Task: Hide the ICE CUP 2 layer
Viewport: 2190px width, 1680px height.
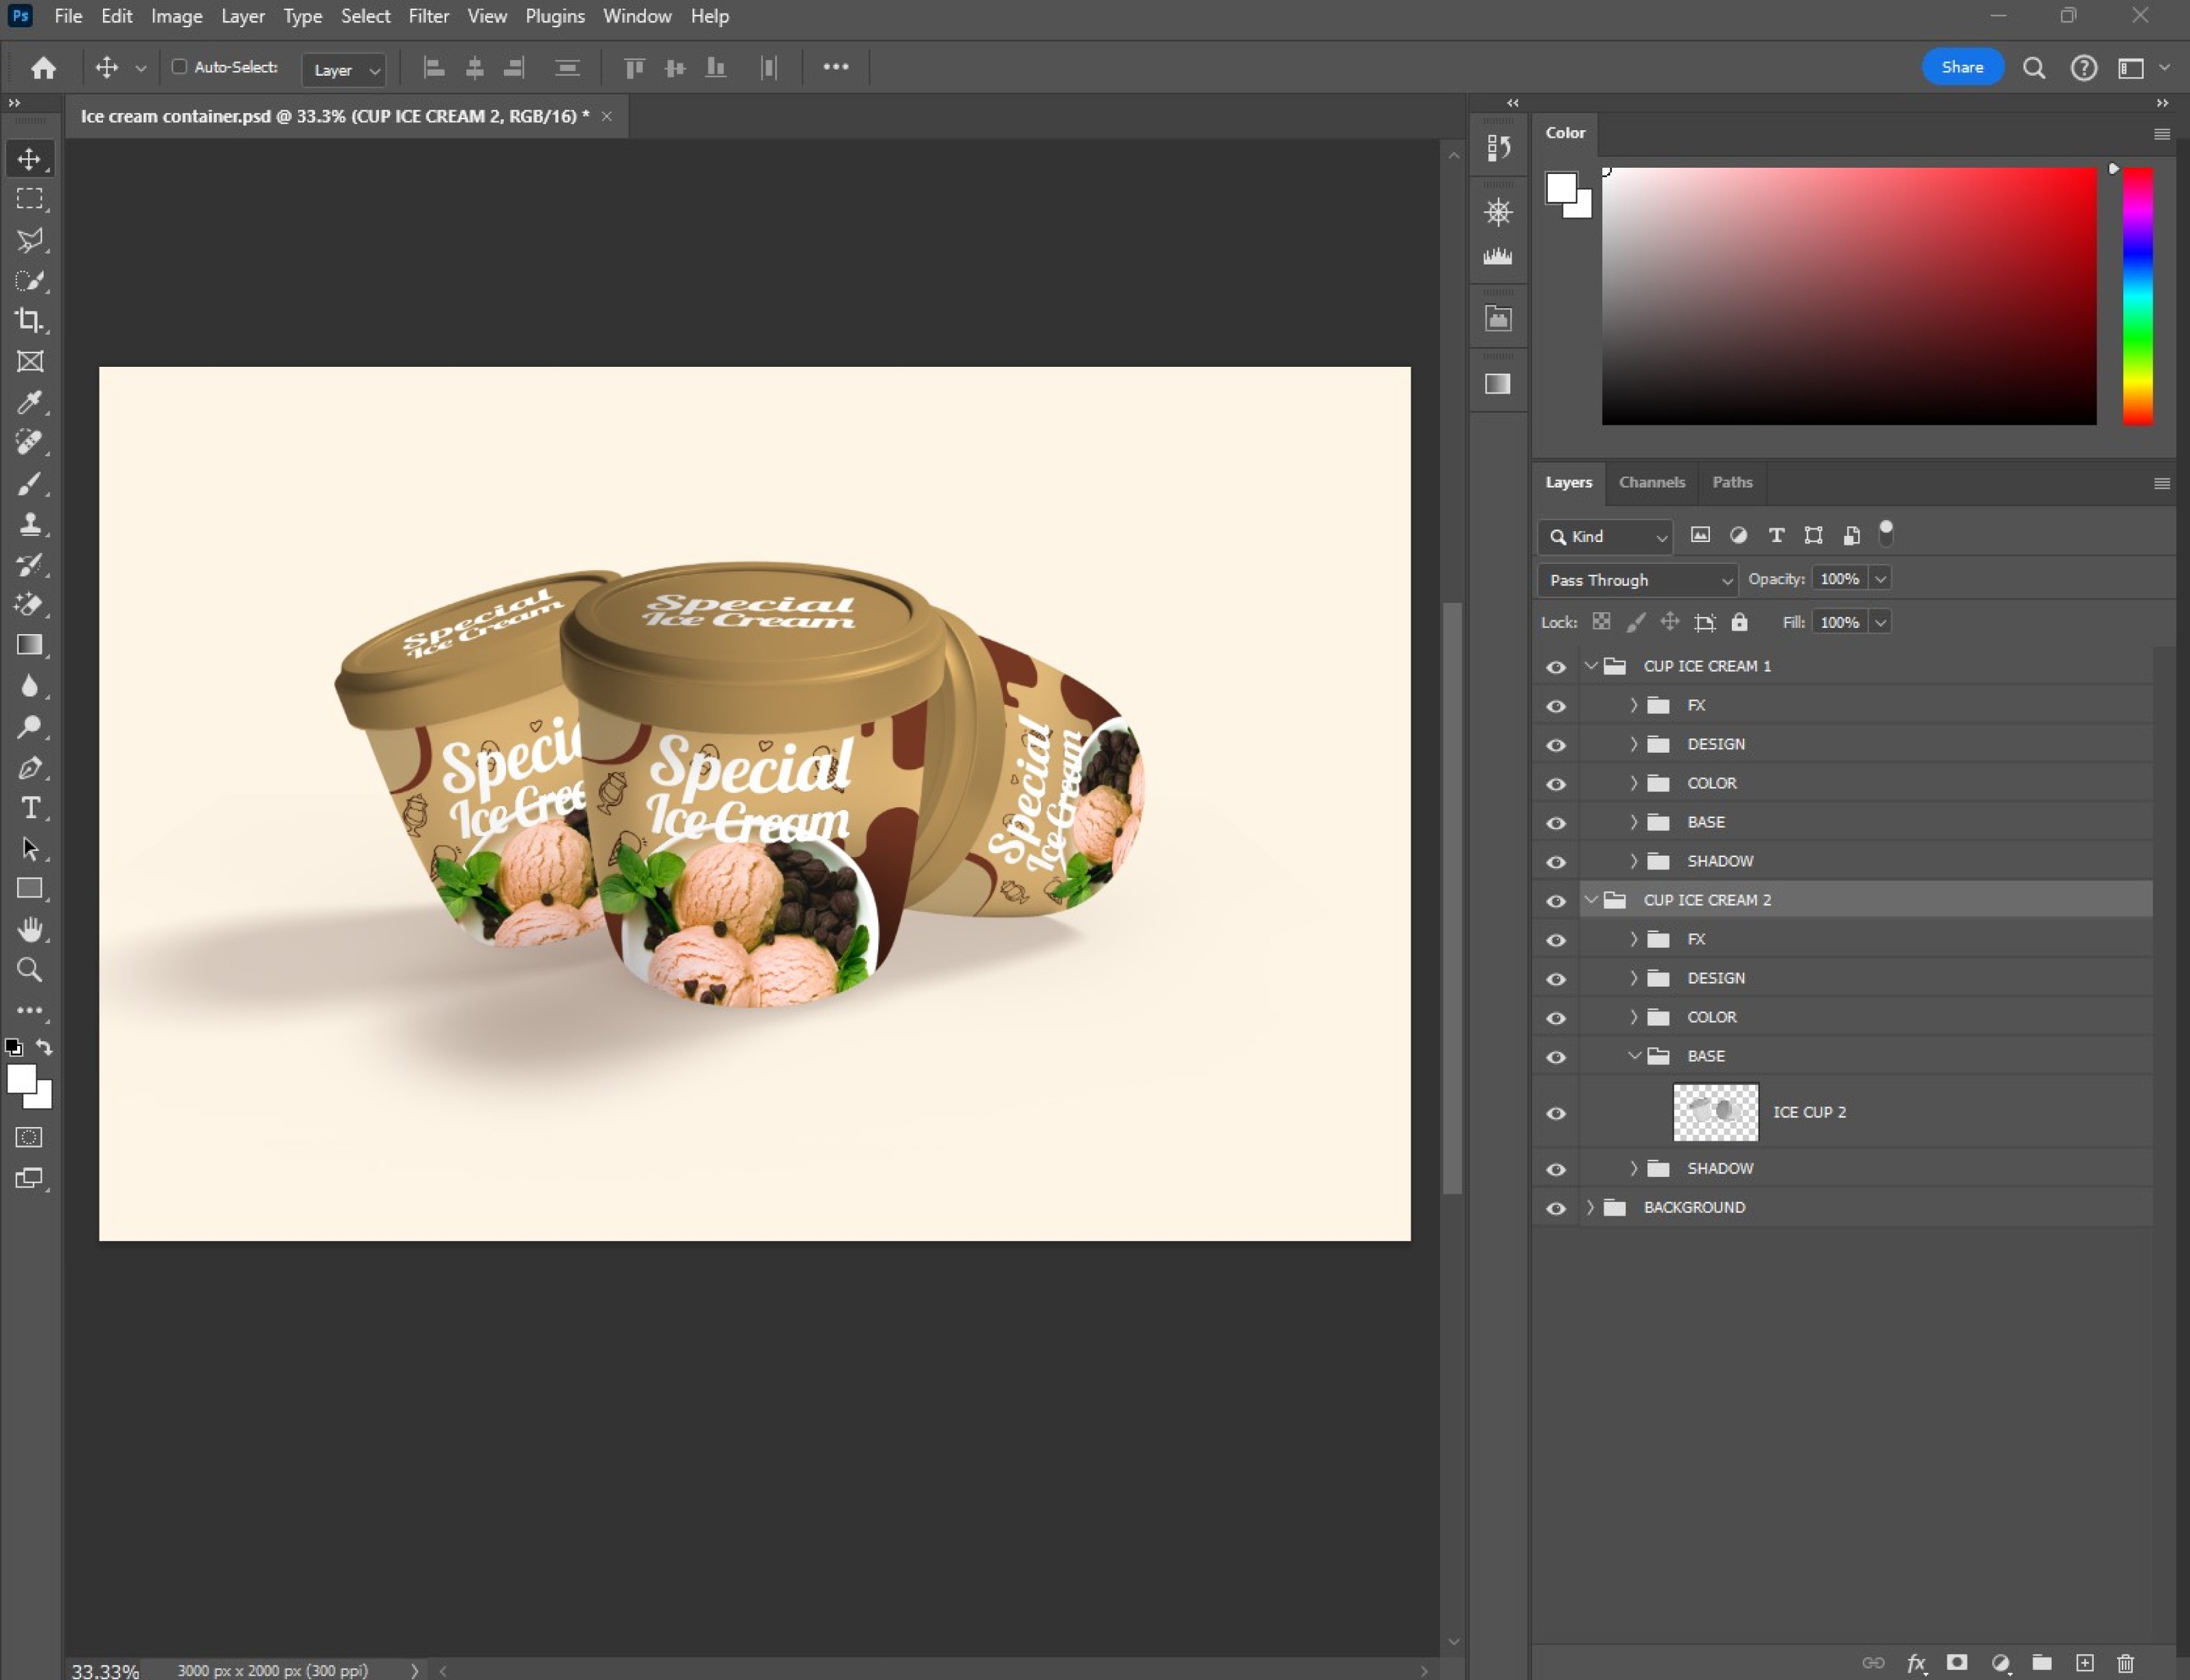Action: click(1556, 1113)
